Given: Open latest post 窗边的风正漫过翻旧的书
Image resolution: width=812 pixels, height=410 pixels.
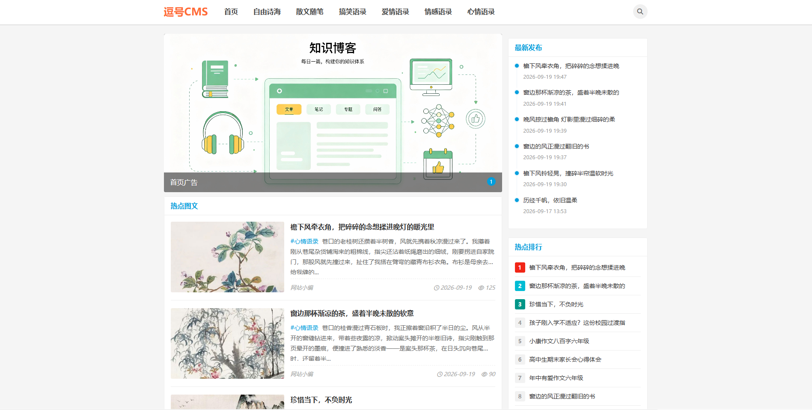Looking at the screenshot, I should coord(556,146).
